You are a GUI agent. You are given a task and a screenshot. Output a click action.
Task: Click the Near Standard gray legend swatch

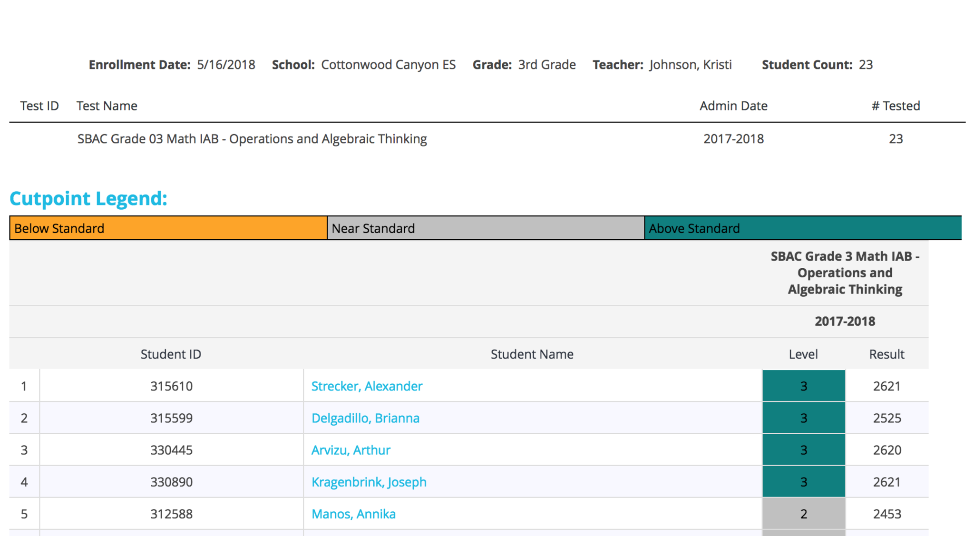click(x=485, y=228)
